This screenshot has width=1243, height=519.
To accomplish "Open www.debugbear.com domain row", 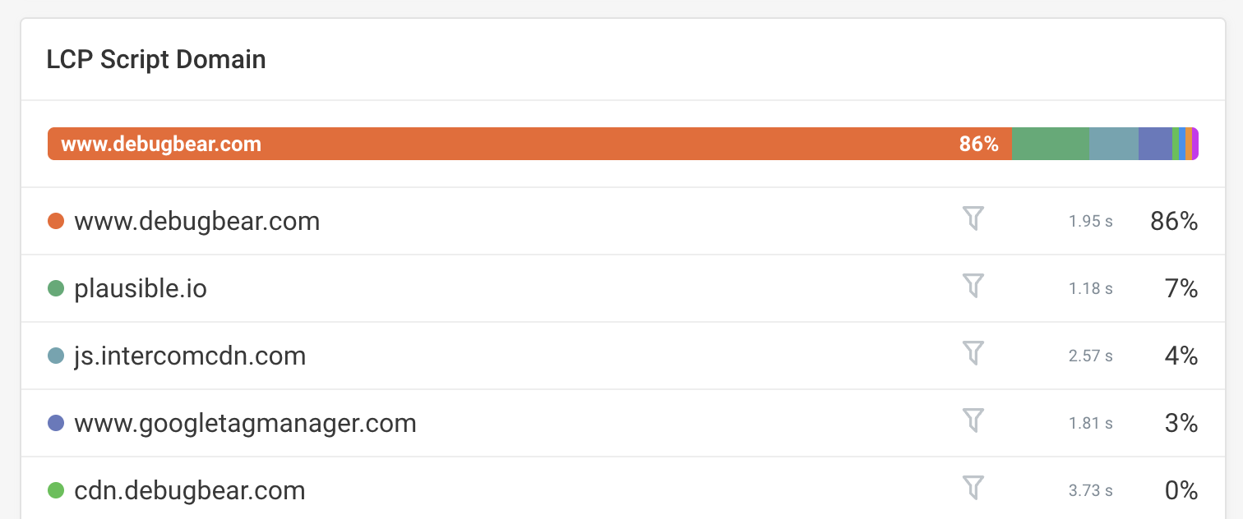I will [x=622, y=221].
